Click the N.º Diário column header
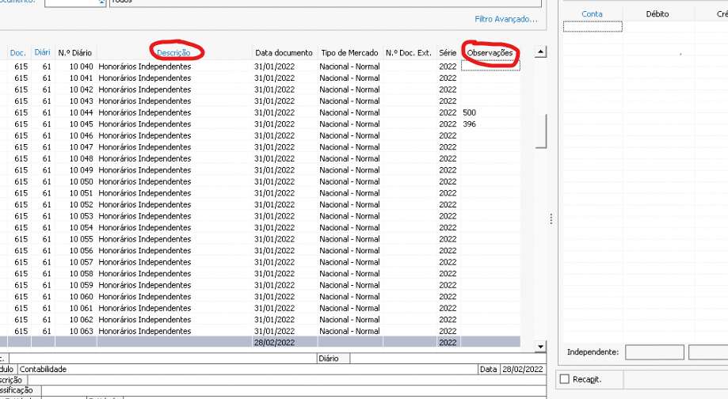The width and height of the screenshot is (728, 399). tap(74, 52)
